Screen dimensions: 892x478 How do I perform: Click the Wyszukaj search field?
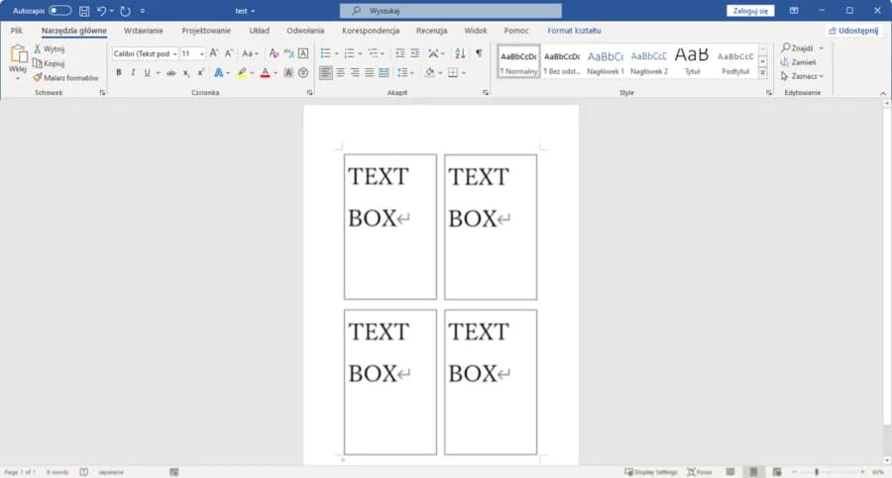(451, 10)
